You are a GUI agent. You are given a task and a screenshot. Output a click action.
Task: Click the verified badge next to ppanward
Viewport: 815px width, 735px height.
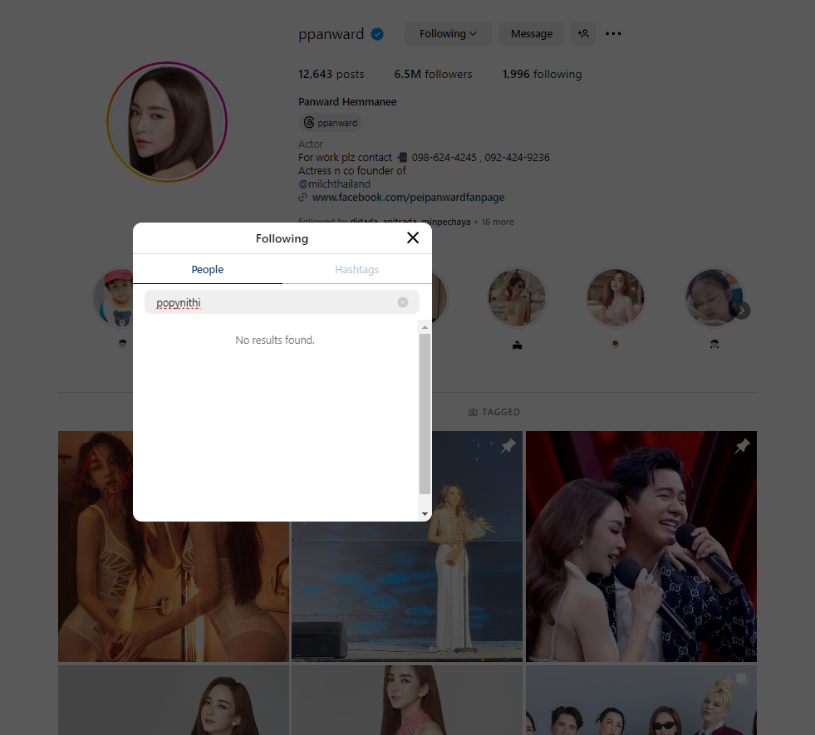pos(377,34)
